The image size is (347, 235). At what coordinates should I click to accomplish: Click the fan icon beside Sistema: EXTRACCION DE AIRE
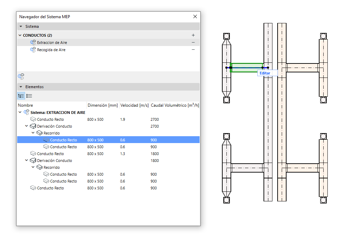(26, 113)
